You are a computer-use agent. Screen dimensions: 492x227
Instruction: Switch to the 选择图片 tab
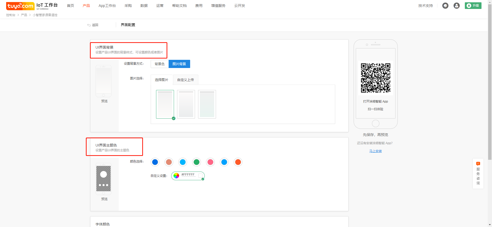(x=161, y=80)
